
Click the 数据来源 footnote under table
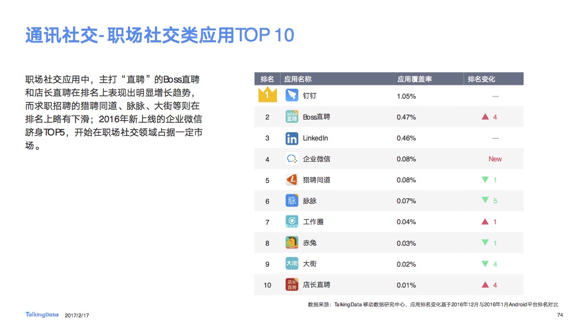coord(433,305)
